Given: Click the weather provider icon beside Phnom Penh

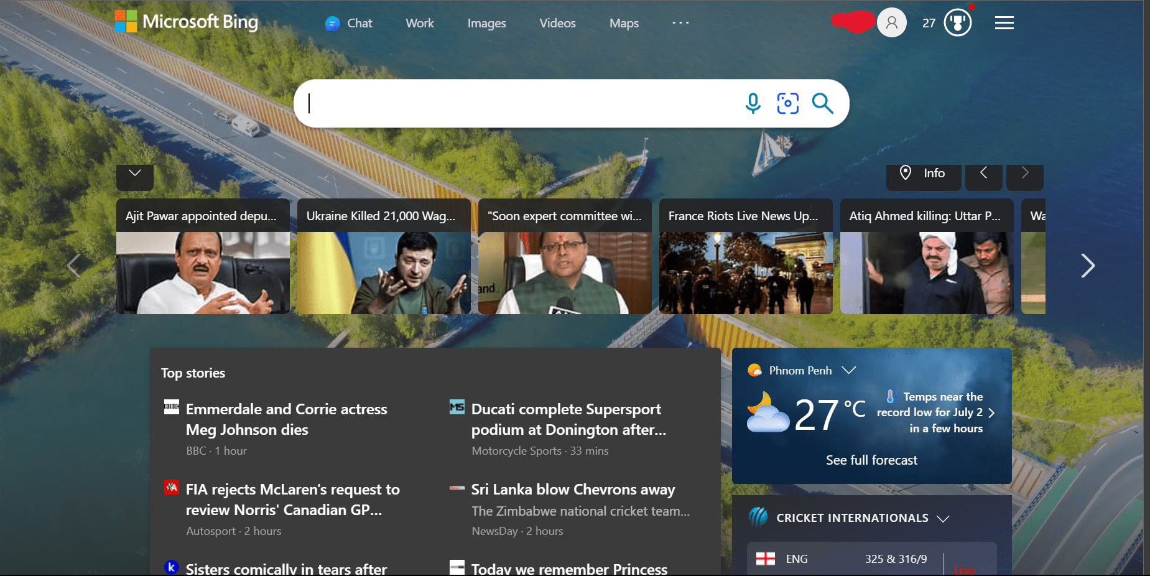Looking at the screenshot, I should pos(754,370).
